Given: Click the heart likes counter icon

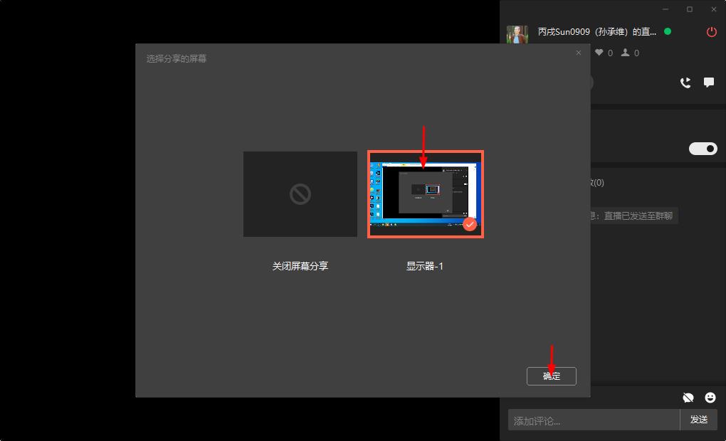Looking at the screenshot, I should [600, 52].
